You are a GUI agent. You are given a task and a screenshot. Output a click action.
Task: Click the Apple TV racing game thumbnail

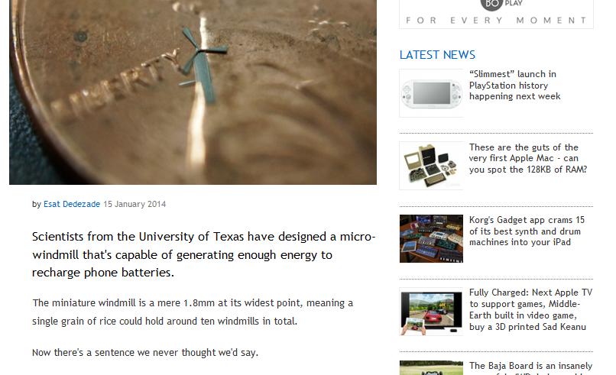pos(431,312)
